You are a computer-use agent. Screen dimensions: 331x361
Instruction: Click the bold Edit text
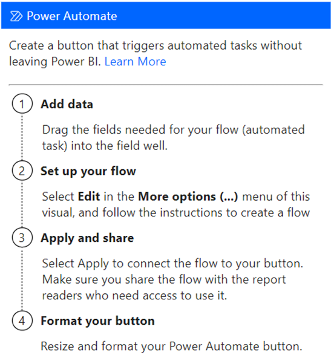click(x=89, y=197)
